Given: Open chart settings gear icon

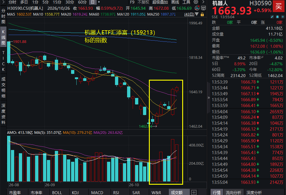Looking at the screenshot, I should [x=196, y=2].
